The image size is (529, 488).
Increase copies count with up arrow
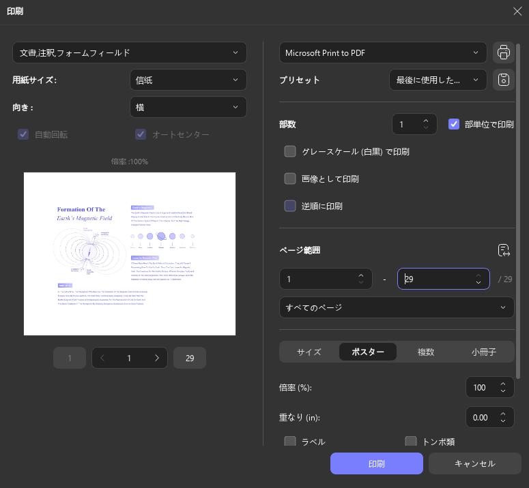(426, 121)
